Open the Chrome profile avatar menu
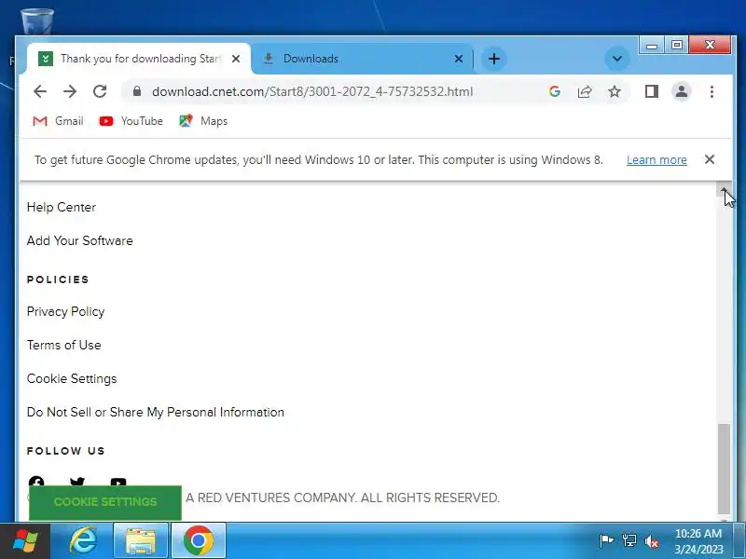 click(682, 91)
